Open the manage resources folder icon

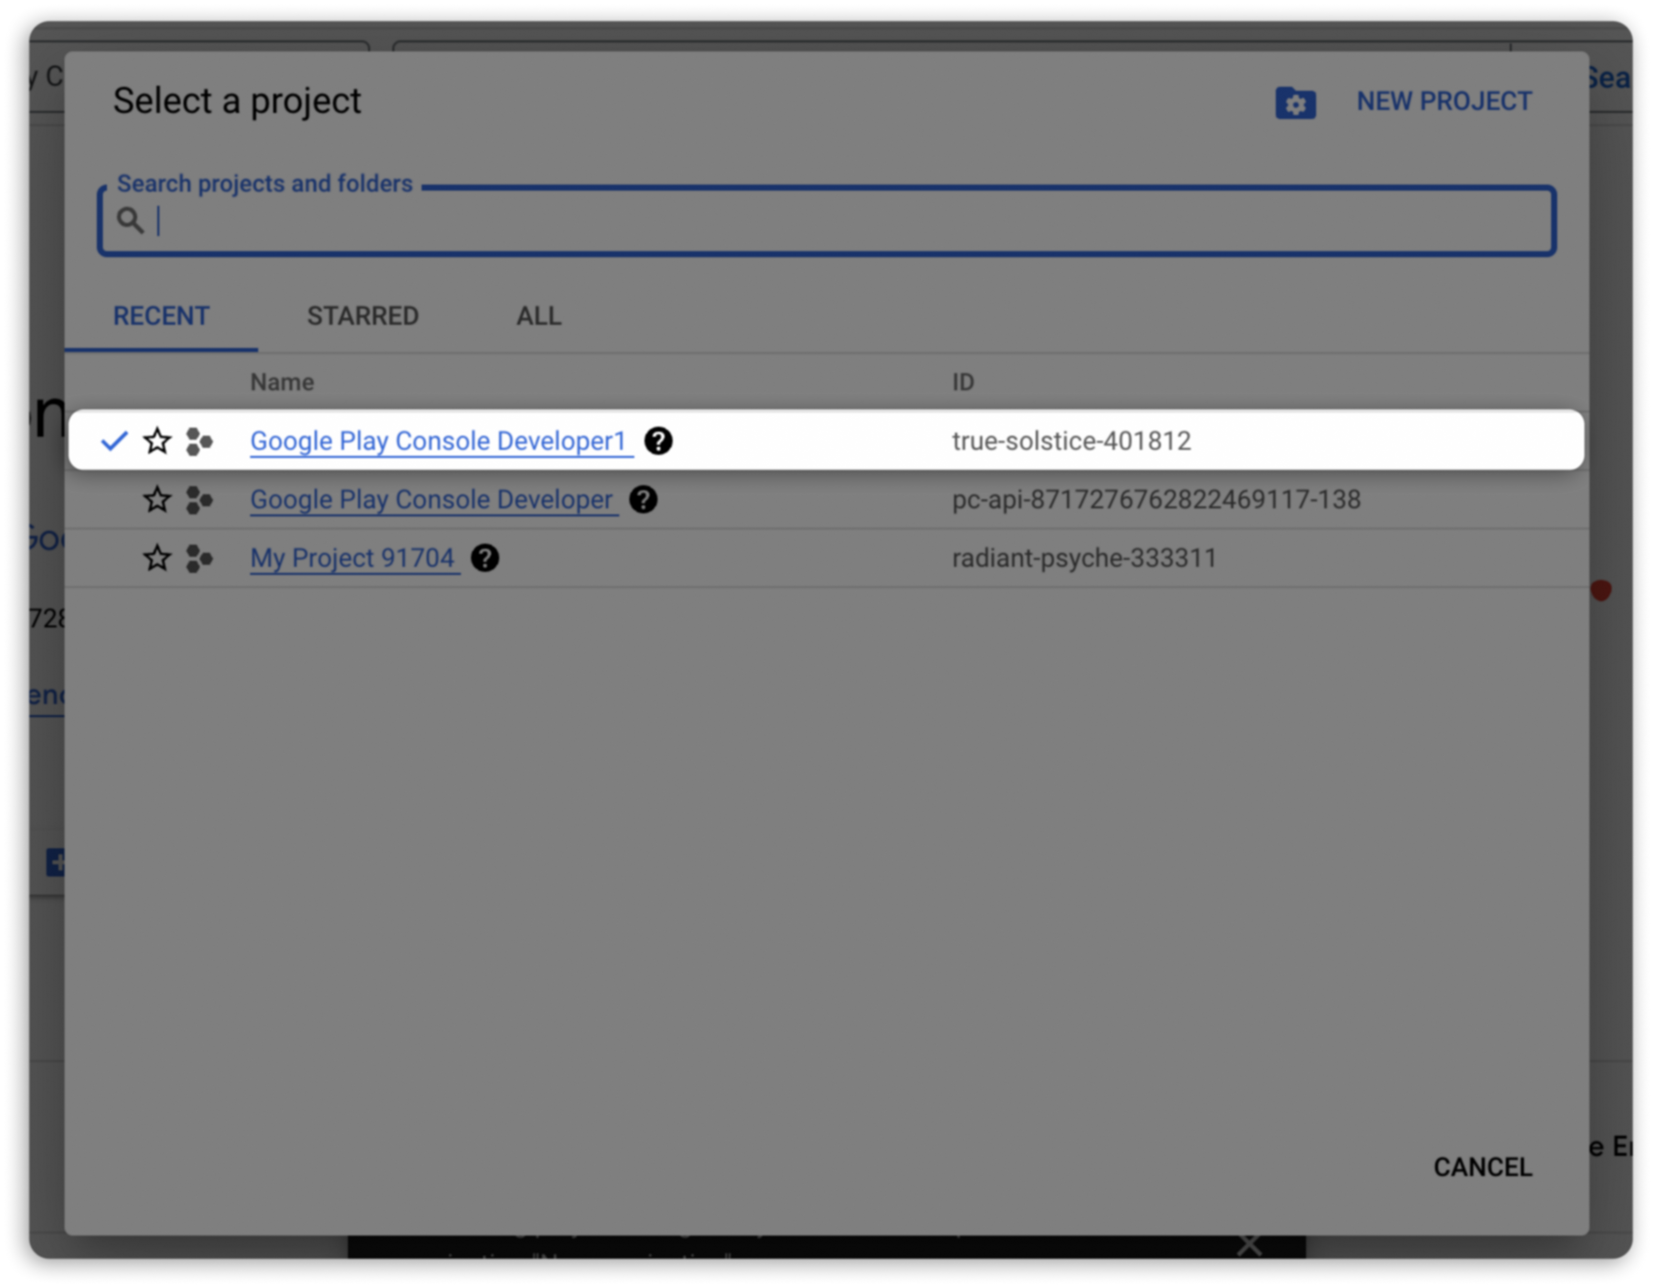(x=1295, y=103)
